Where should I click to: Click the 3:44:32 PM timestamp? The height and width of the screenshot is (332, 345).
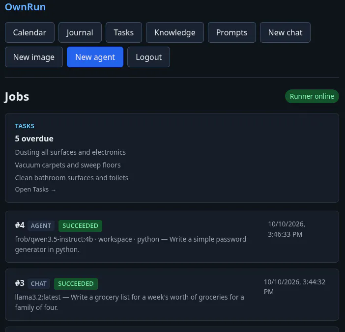(295, 287)
